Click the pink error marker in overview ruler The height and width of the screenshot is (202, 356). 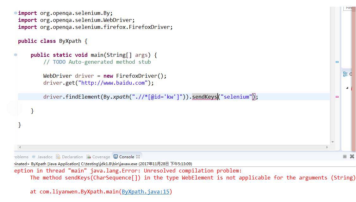click(x=337, y=97)
